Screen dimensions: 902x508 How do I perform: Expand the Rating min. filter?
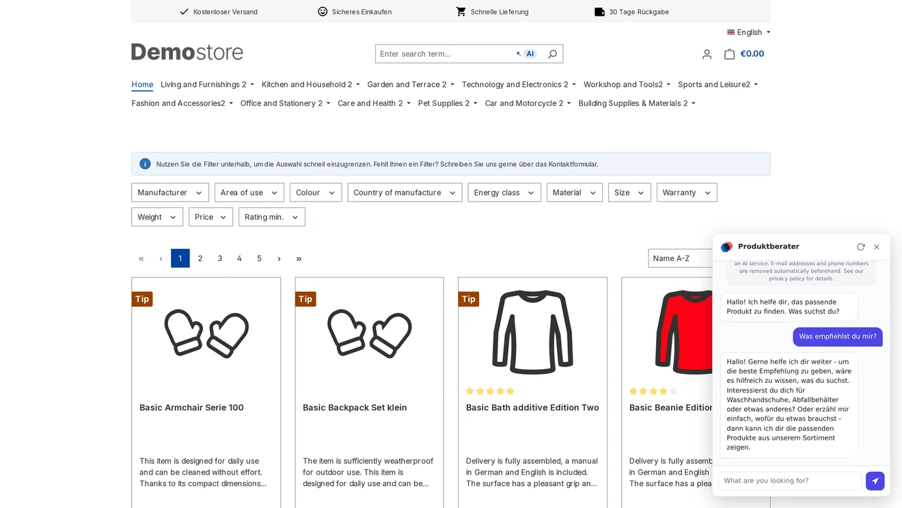(x=272, y=217)
